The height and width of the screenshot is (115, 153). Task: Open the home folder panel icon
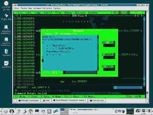(x=31, y=111)
